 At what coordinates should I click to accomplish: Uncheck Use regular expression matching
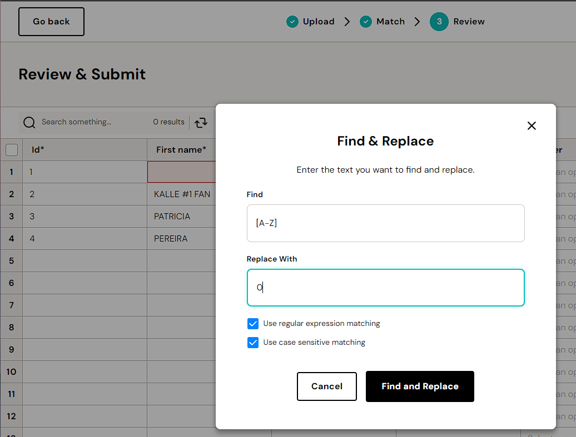[x=253, y=324]
